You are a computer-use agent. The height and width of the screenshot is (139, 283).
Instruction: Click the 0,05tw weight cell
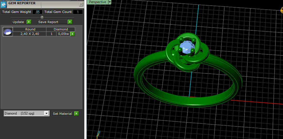63,34
